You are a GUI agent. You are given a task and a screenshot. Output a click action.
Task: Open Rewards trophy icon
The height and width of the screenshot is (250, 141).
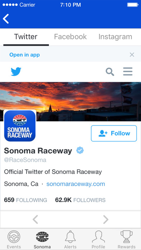click(127, 239)
